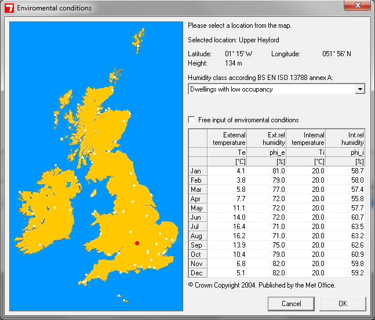Click September external humidity 75.0

(x=266, y=245)
